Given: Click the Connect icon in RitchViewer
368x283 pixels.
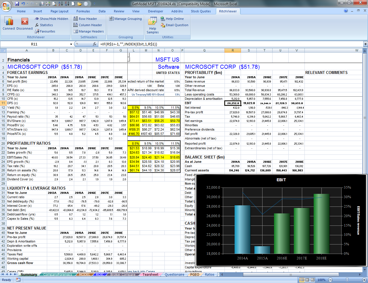Looking at the screenshot, I should 9,24.
